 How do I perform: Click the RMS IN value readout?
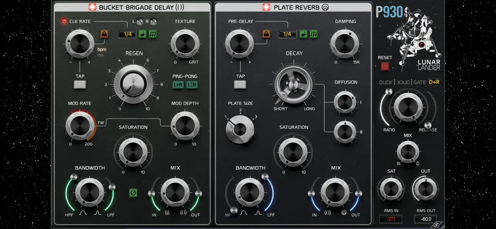(x=391, y=219)
